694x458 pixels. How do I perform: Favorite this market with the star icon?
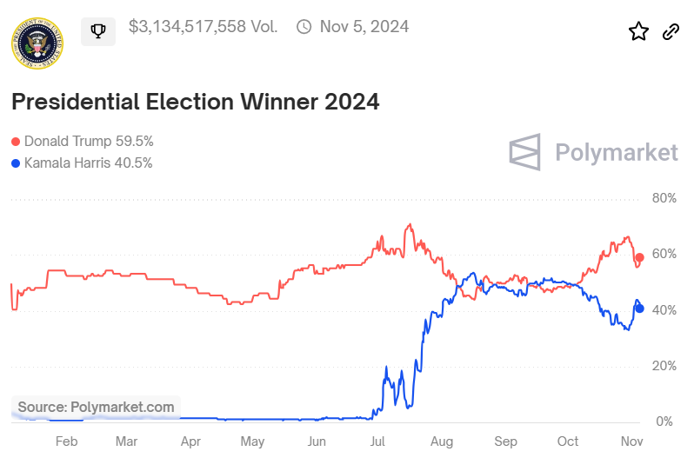(x=638, y=32)
